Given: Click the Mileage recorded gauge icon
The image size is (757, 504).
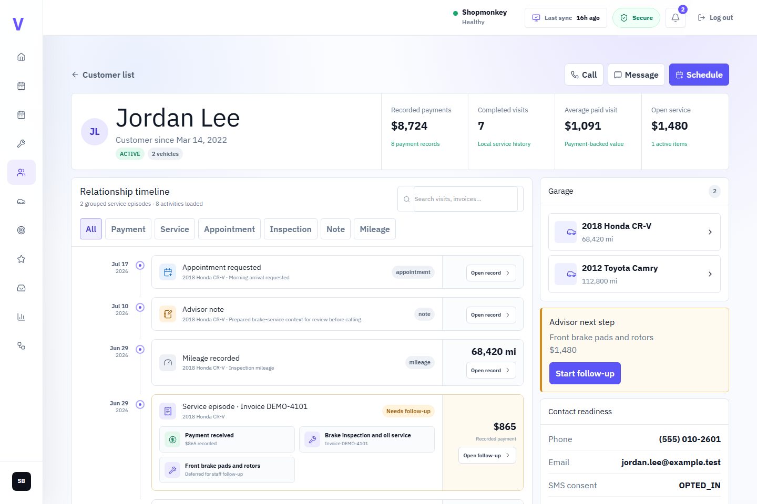Looking at the screenshot, I should point(168,362).
